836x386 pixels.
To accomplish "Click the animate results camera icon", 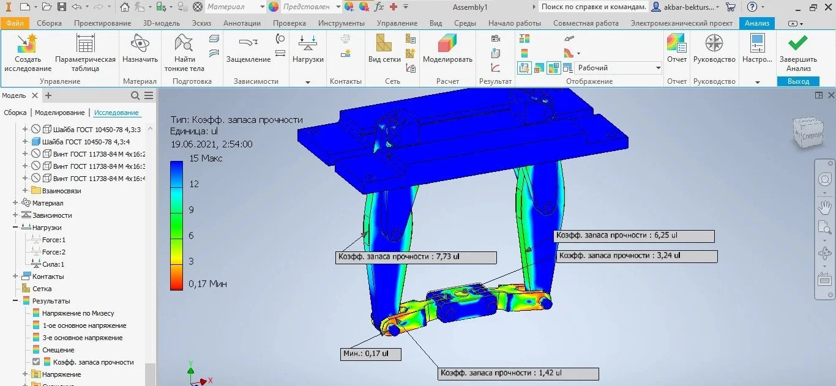I will pyautogui.click(x=496, y=39).
